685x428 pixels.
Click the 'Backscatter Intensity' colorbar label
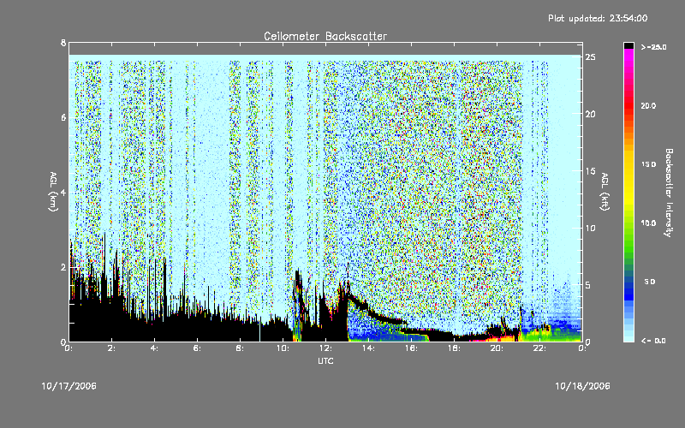coord(668,193)
